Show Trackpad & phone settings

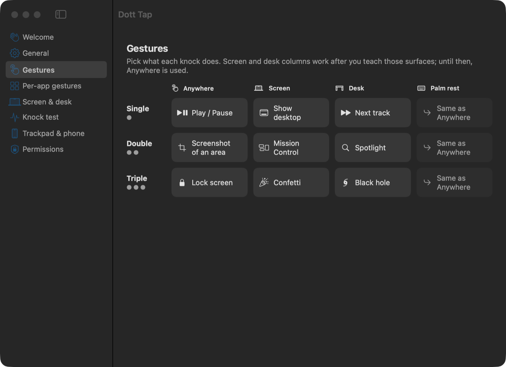coord(56,134)
